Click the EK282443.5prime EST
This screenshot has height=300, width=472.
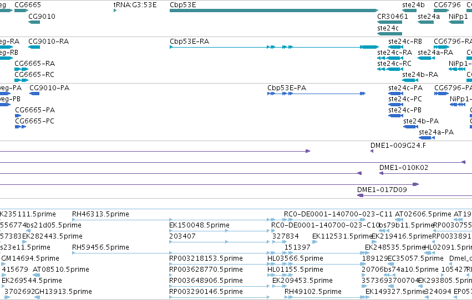point(24,242)
